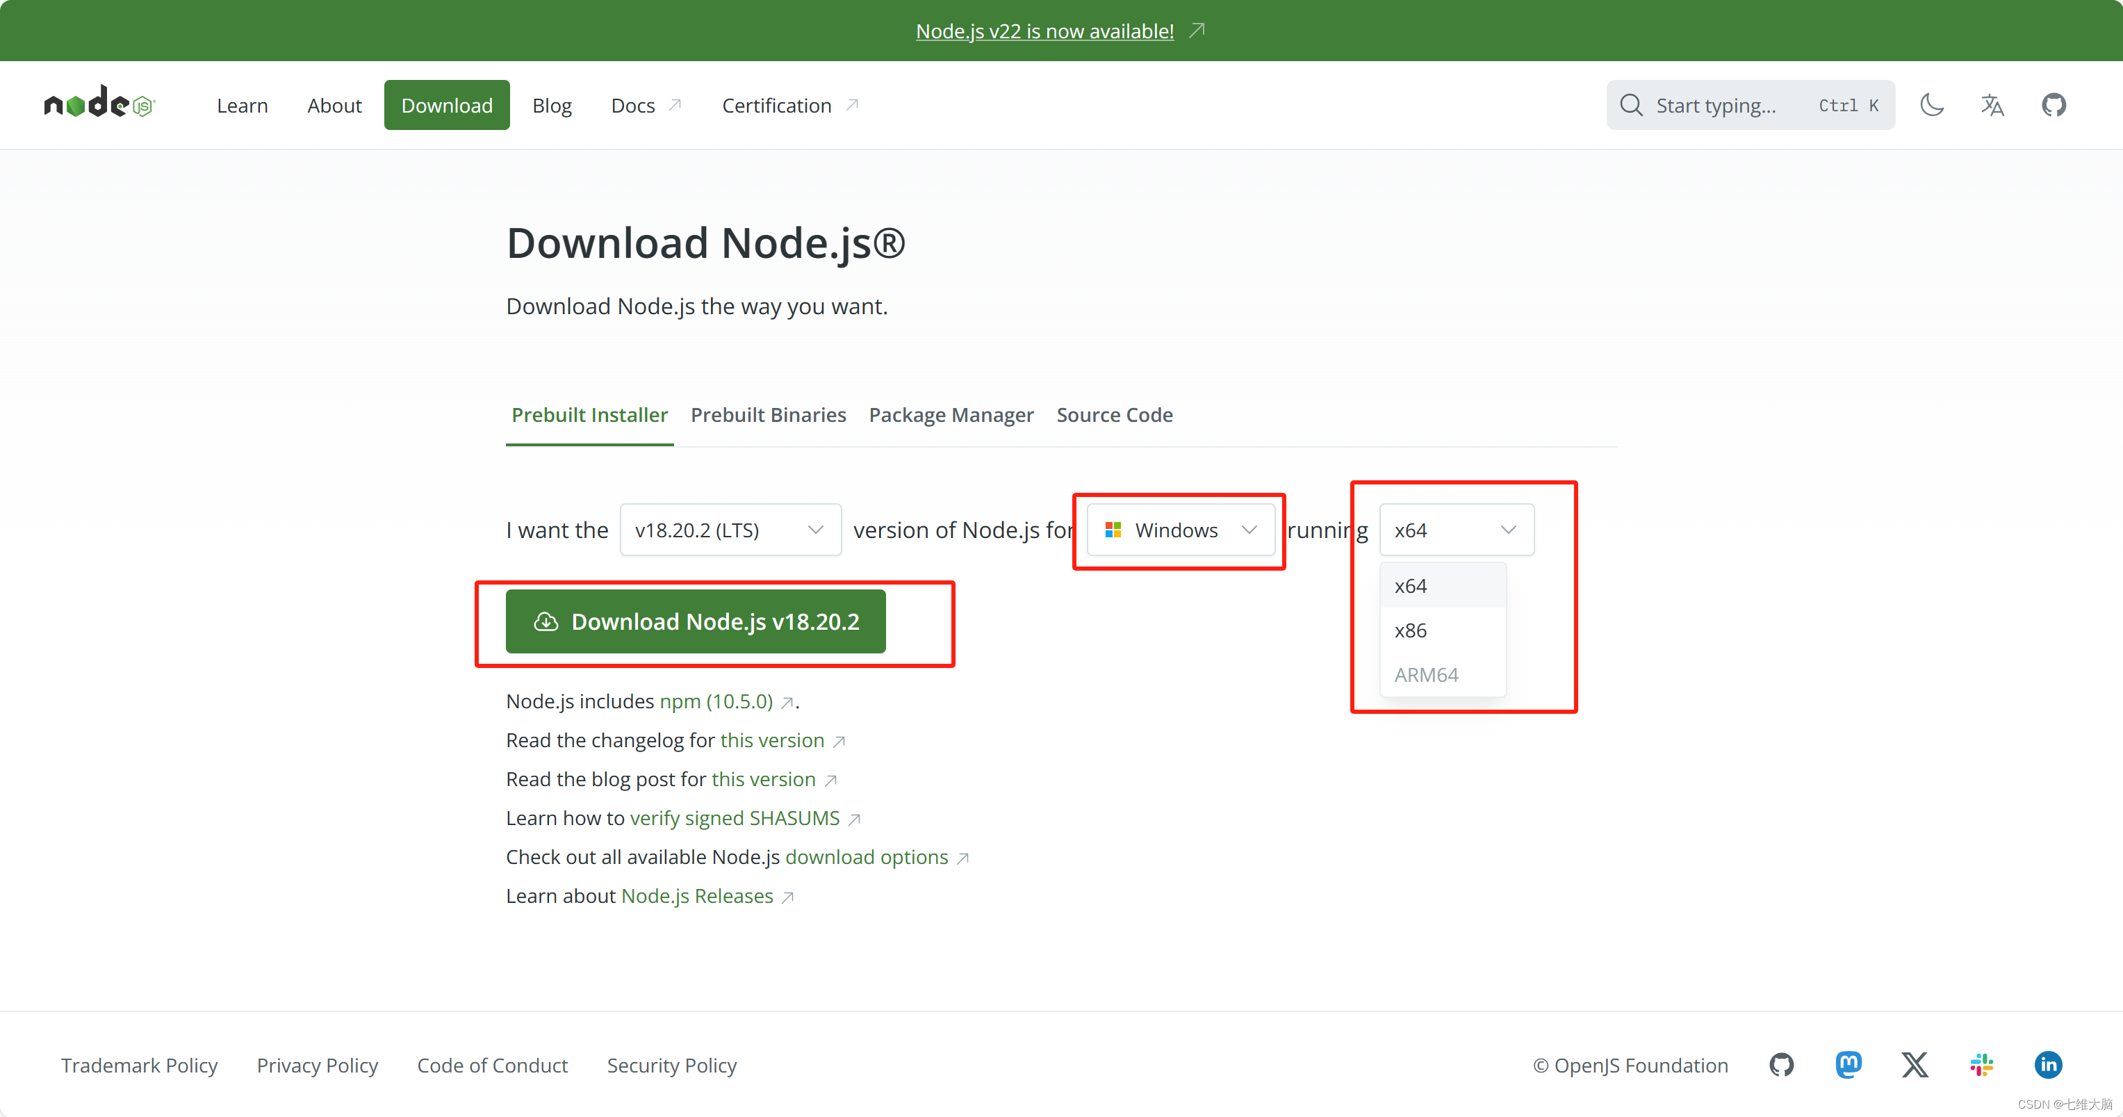Expand the v18.20.2 (LTS) version dropdown
This screenshot has height=1117, width=2123.
730,529
